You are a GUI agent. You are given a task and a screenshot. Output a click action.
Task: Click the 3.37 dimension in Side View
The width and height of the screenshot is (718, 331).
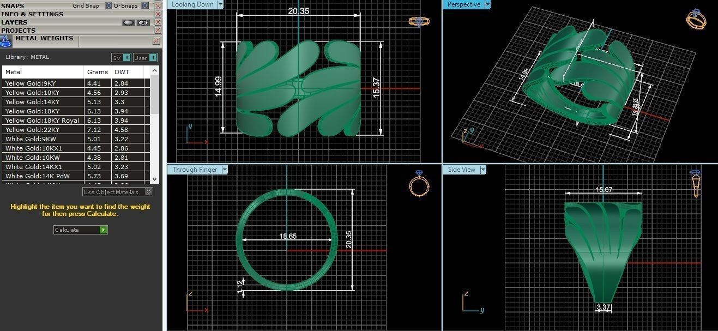603,308
